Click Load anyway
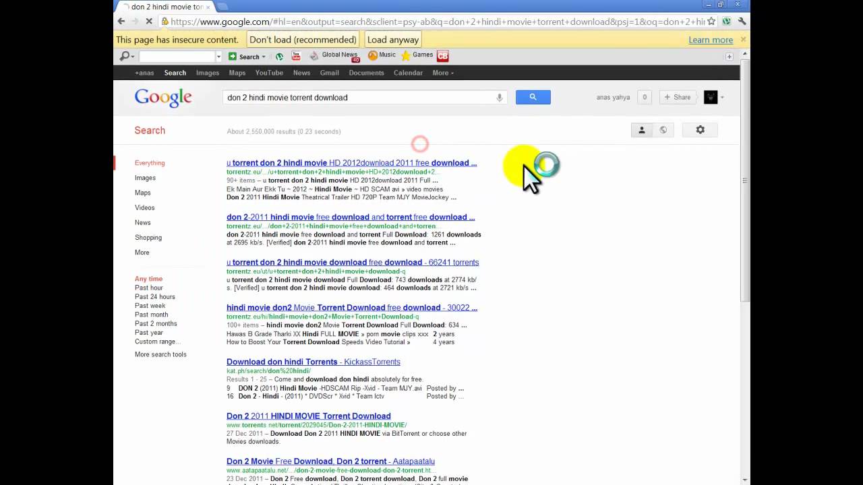 [x=393, y=40]
